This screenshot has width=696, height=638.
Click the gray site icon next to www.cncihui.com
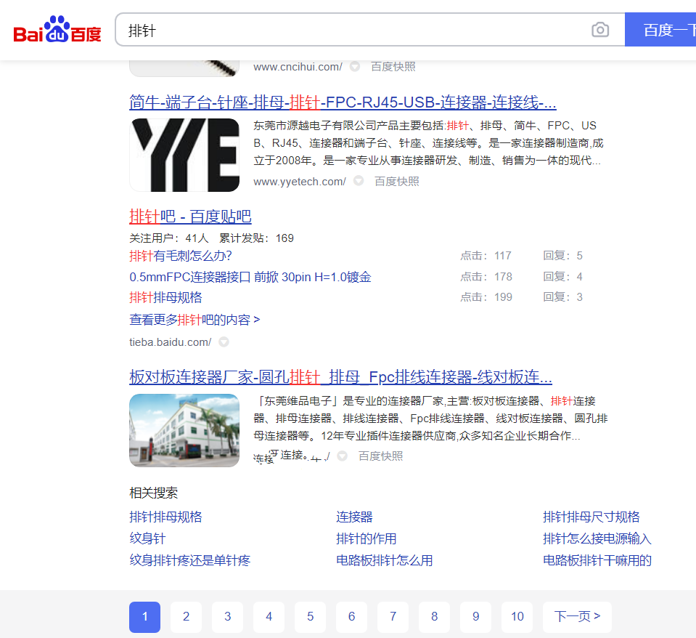click(x=354, y=66)
